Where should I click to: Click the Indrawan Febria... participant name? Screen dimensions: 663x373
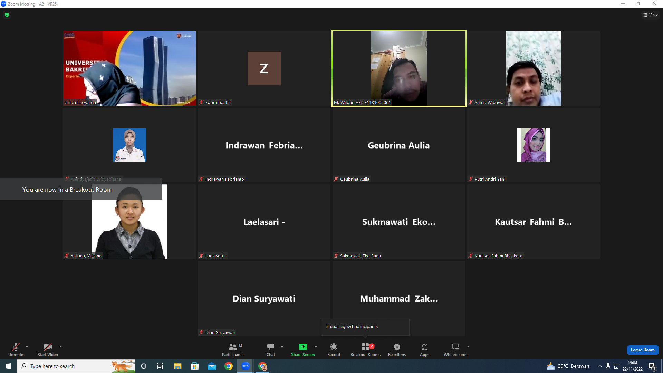pos(264,145)
